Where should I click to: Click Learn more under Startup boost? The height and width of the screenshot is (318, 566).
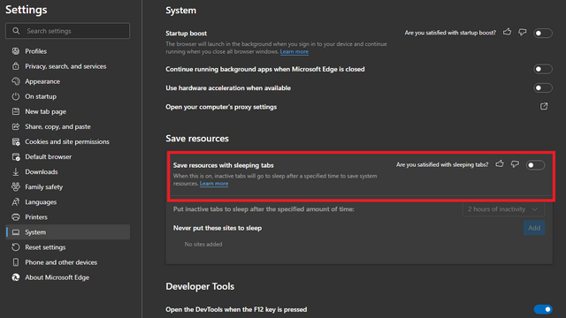294,51
